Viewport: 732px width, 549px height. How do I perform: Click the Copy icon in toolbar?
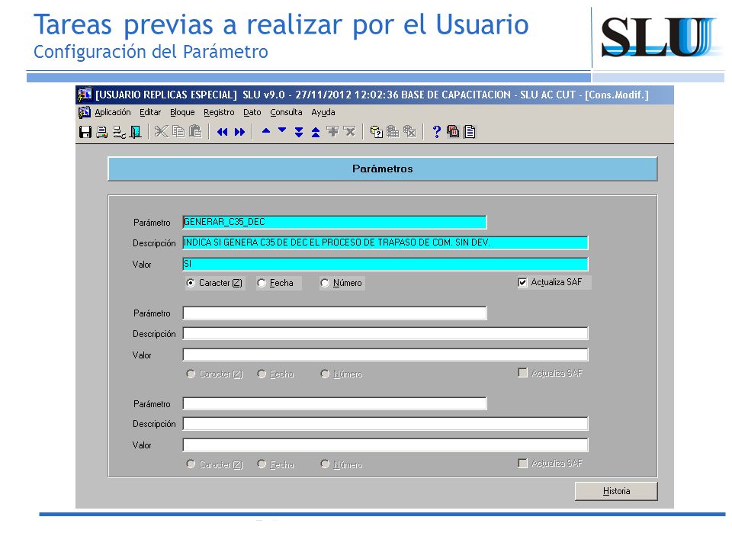(x=178, y=132)
